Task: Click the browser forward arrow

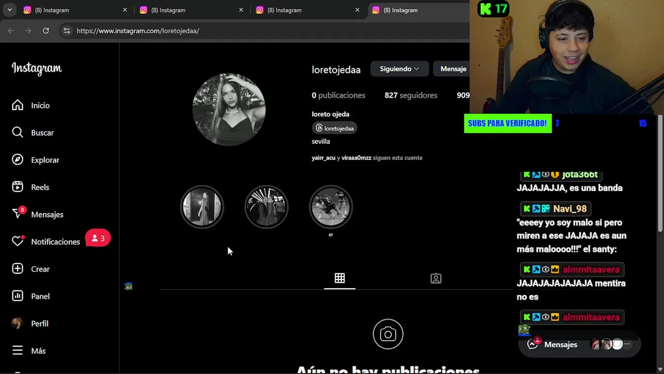Action: (x=28, y=31)
